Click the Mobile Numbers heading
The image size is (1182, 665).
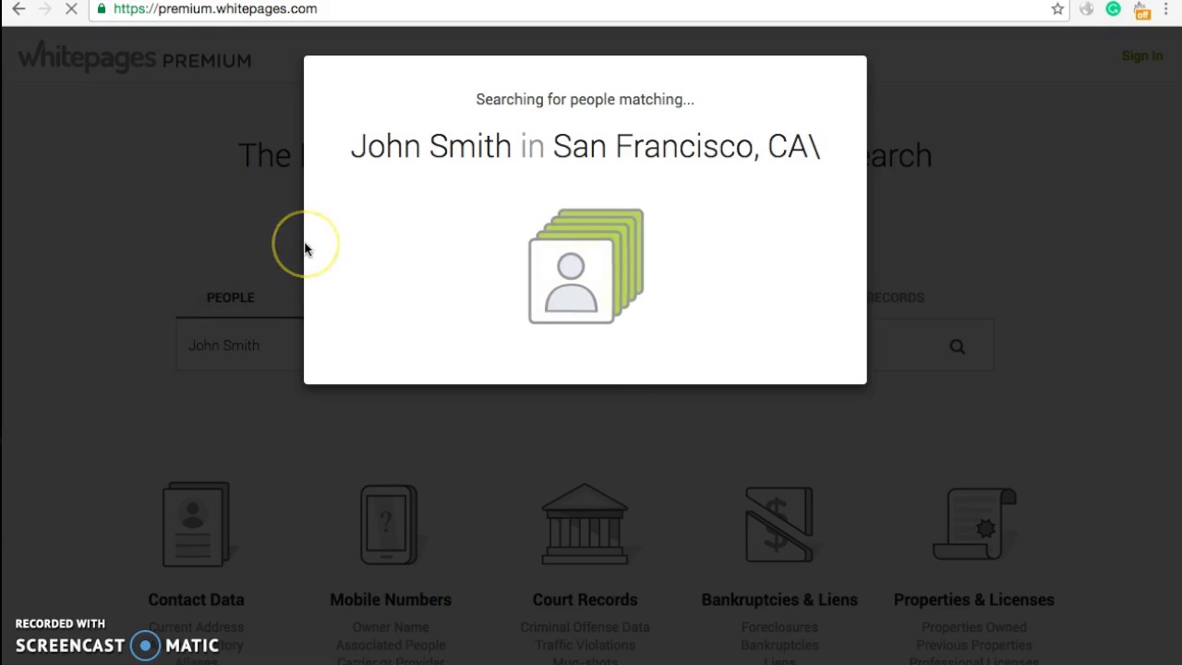391,599
